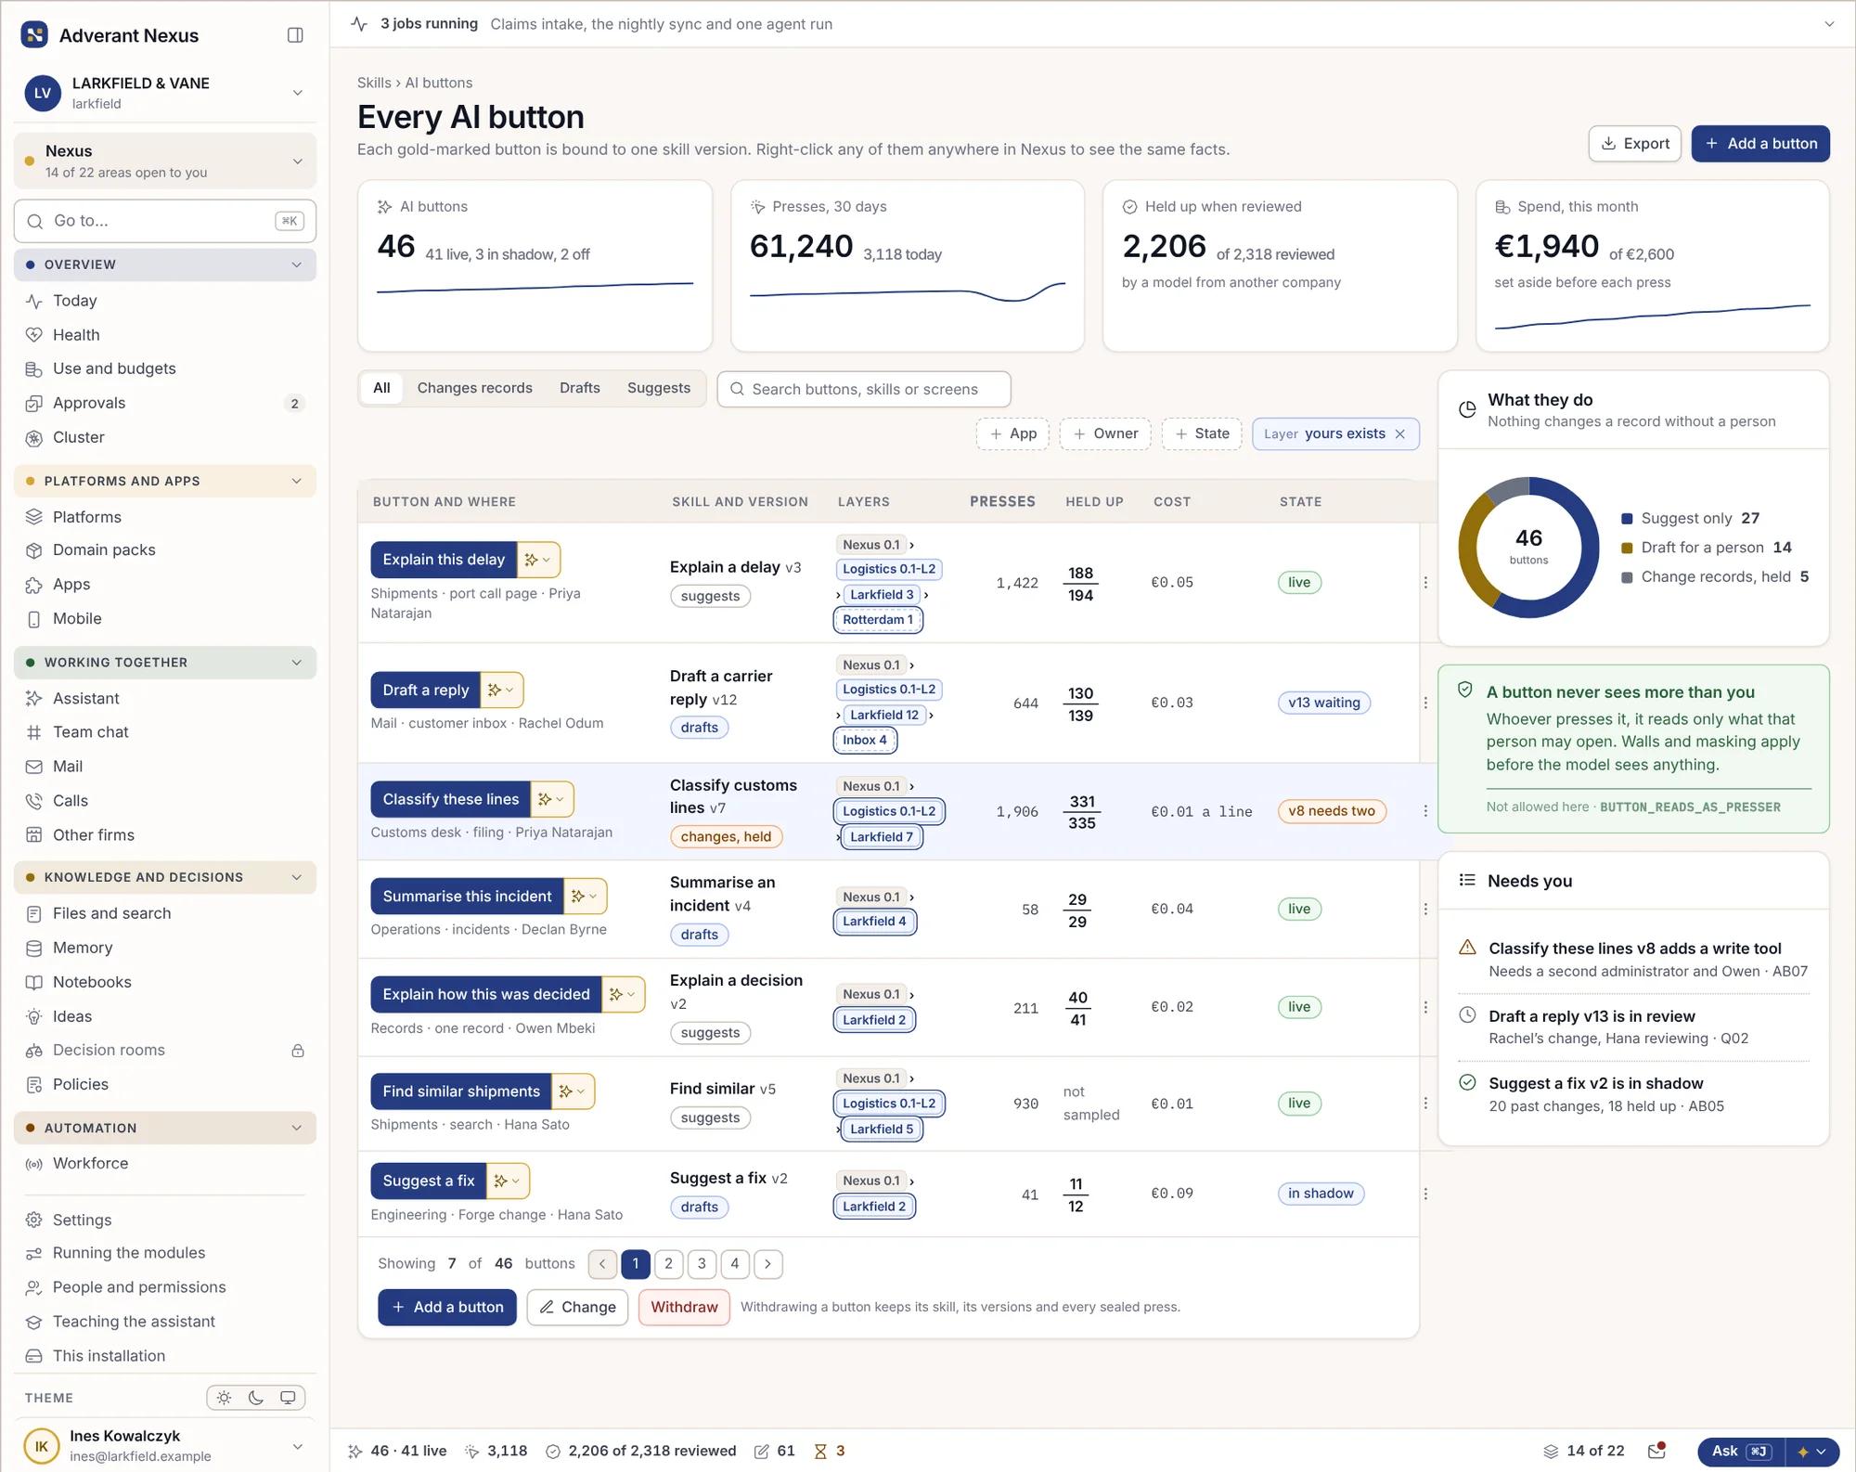
Task: Collapse the sidebar with the panel icon
Action: tap(295, 35)
